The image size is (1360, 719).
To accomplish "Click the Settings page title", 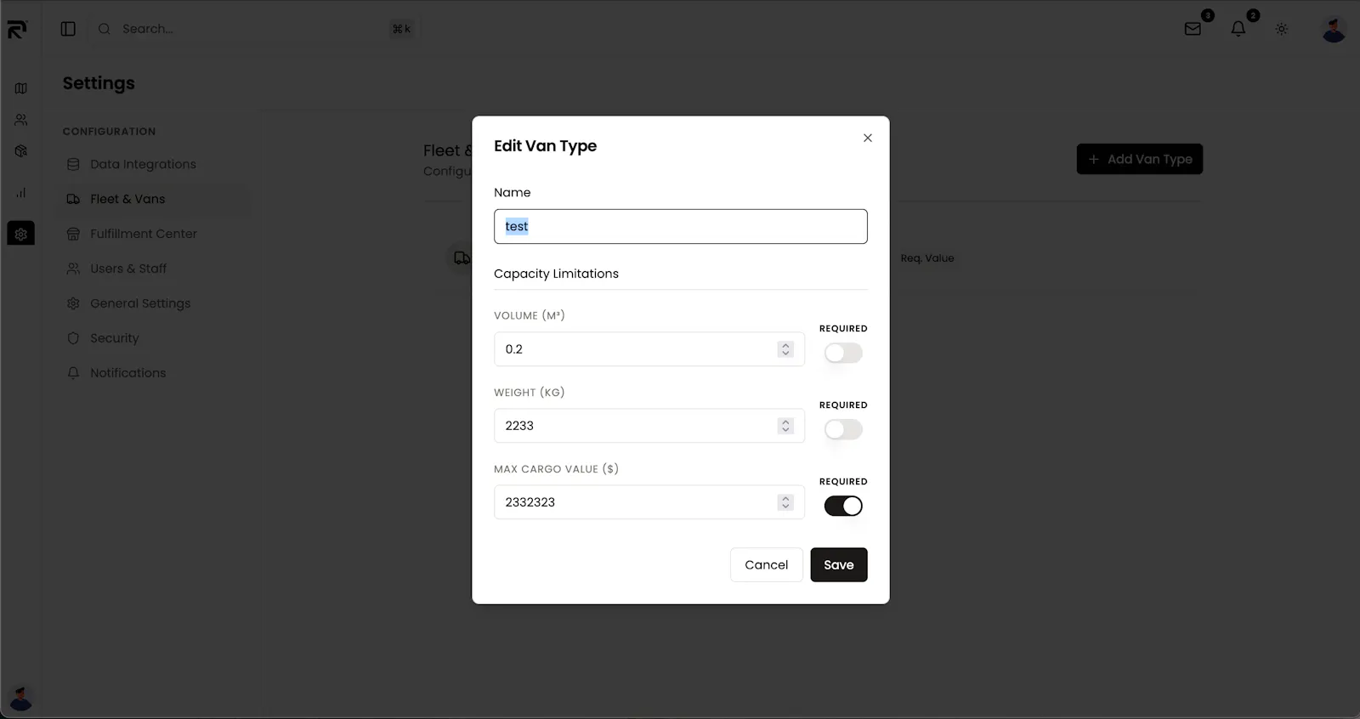I will click(x=99, y=83).
